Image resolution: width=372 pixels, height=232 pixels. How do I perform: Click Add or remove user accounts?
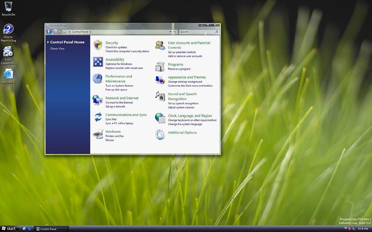pos(185,56)
